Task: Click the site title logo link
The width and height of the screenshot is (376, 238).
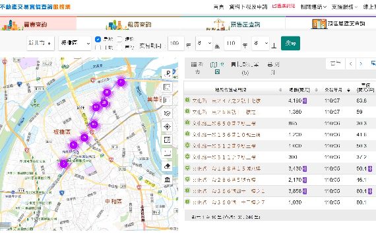Action: coord(35,7)
